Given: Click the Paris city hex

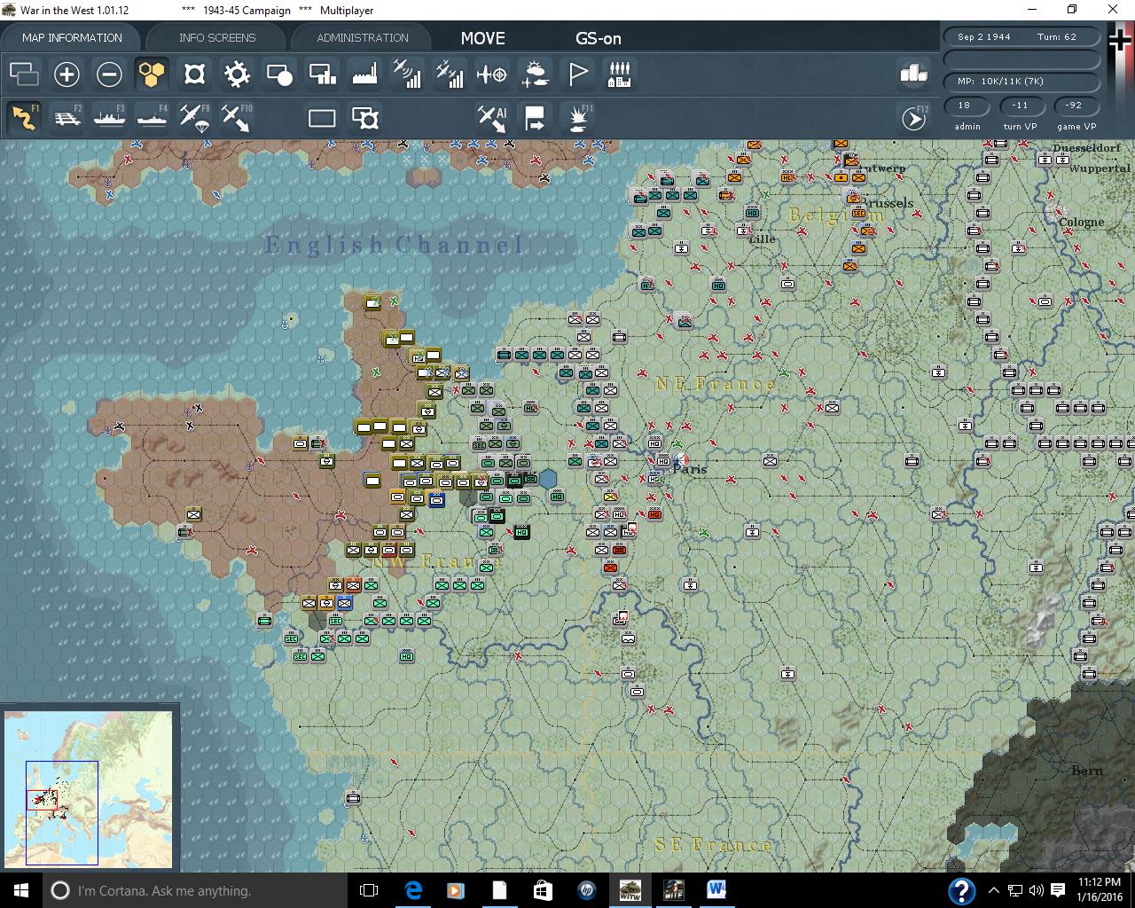Looking at the screenshot, I should click(681, 460).
